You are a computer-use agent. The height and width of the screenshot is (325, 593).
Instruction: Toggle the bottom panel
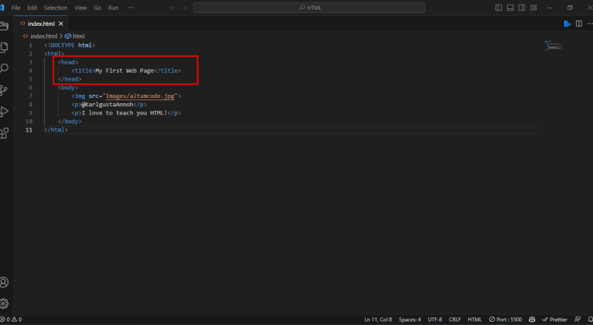point(510,8)
